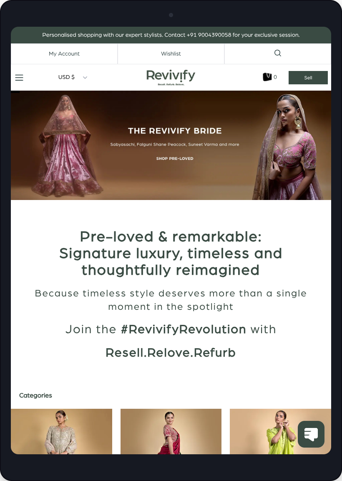Click the Revivify Bride banner heading
This screenshot has height=481, width=342.
pos(175,131)
